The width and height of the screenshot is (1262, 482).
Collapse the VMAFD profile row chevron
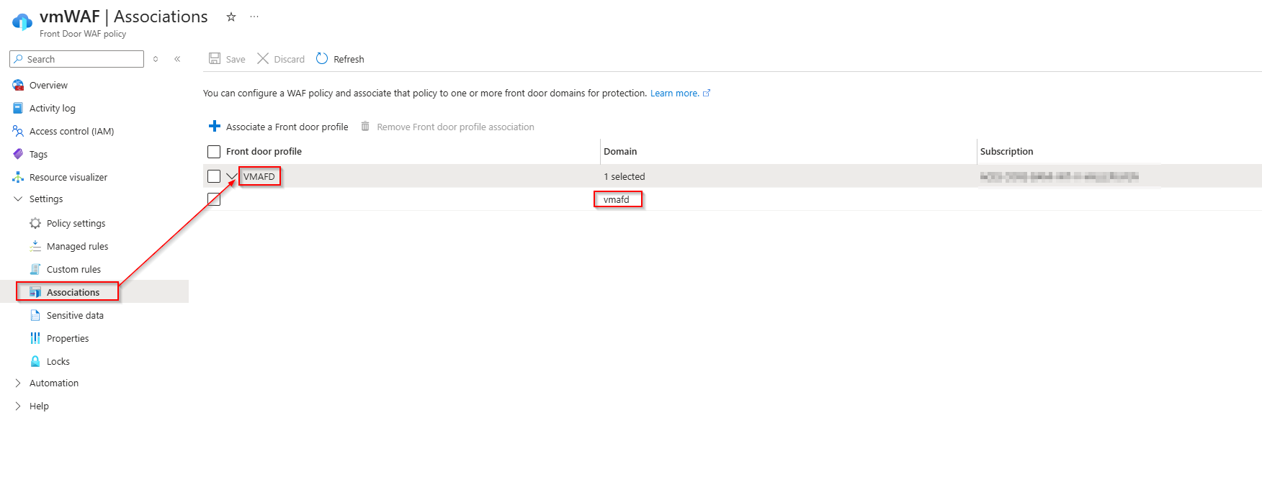tap(231, 176)
